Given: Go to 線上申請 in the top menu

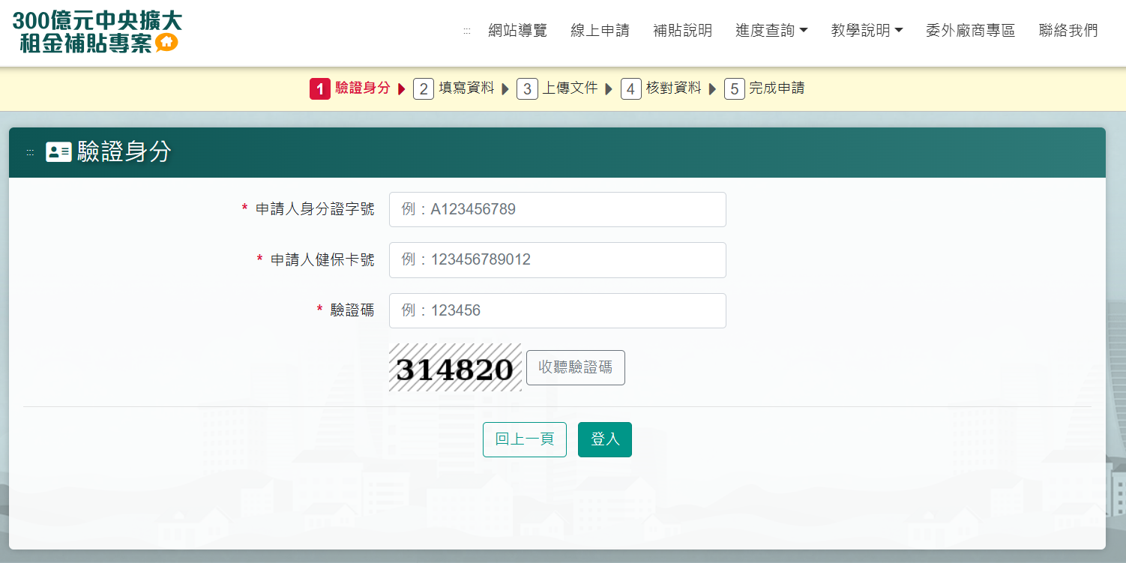Looking at the screenshot, I should [x=600, y=31].
